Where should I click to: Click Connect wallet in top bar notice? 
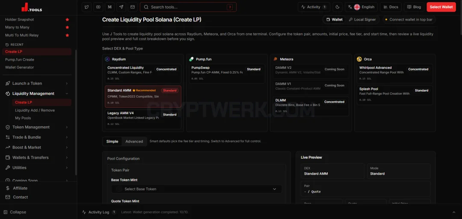409,19
